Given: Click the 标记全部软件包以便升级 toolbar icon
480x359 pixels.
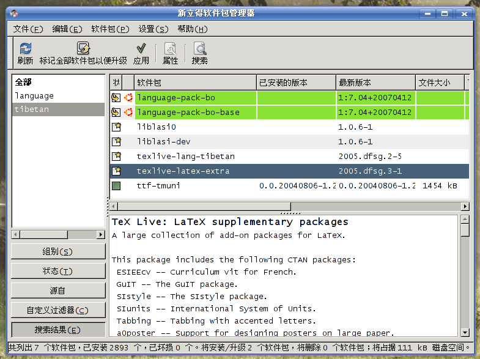Looking at the screenshot, I should click(x=83, y=48).
